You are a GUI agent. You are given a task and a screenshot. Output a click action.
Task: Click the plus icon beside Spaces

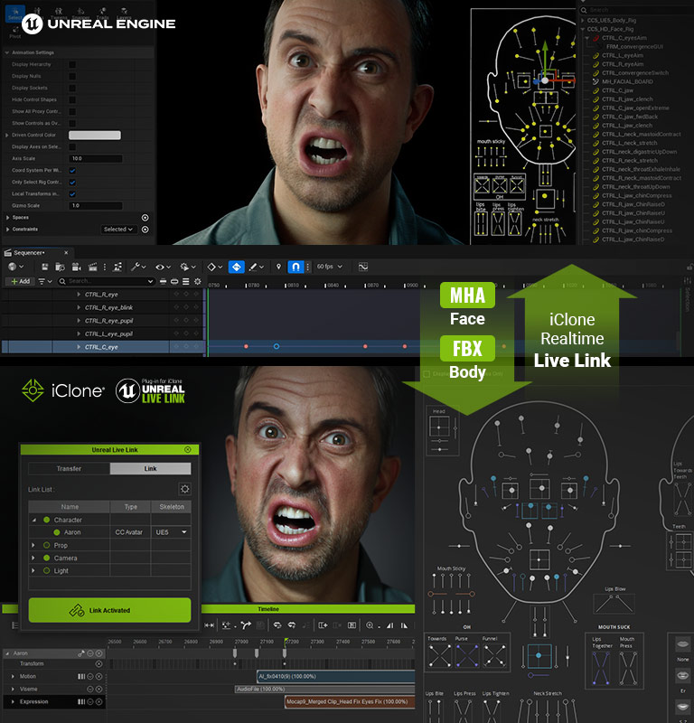tap(145, 218)
